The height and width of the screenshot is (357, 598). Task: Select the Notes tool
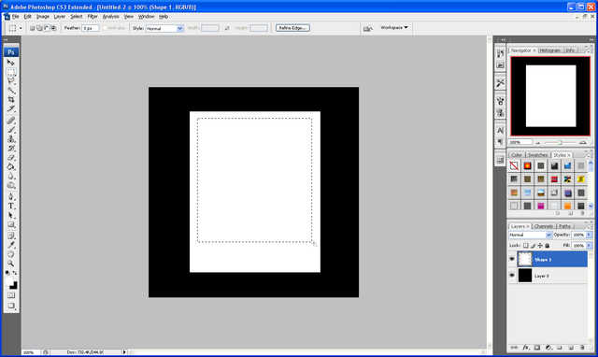(x=11, y=236)
